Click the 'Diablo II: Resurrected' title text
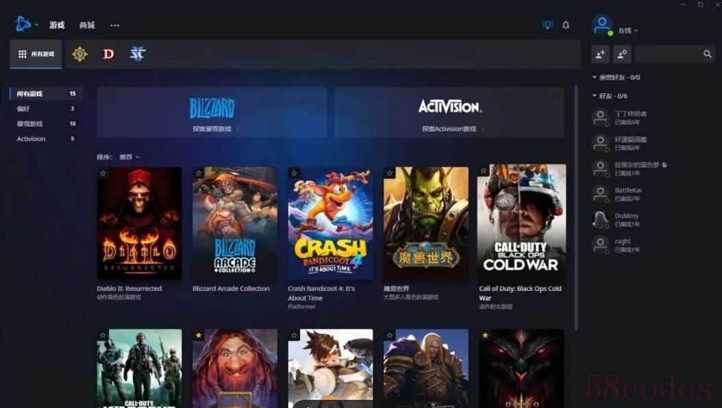Screen dimensions: 722x408 pyautogui.click(x=129, y=288)
